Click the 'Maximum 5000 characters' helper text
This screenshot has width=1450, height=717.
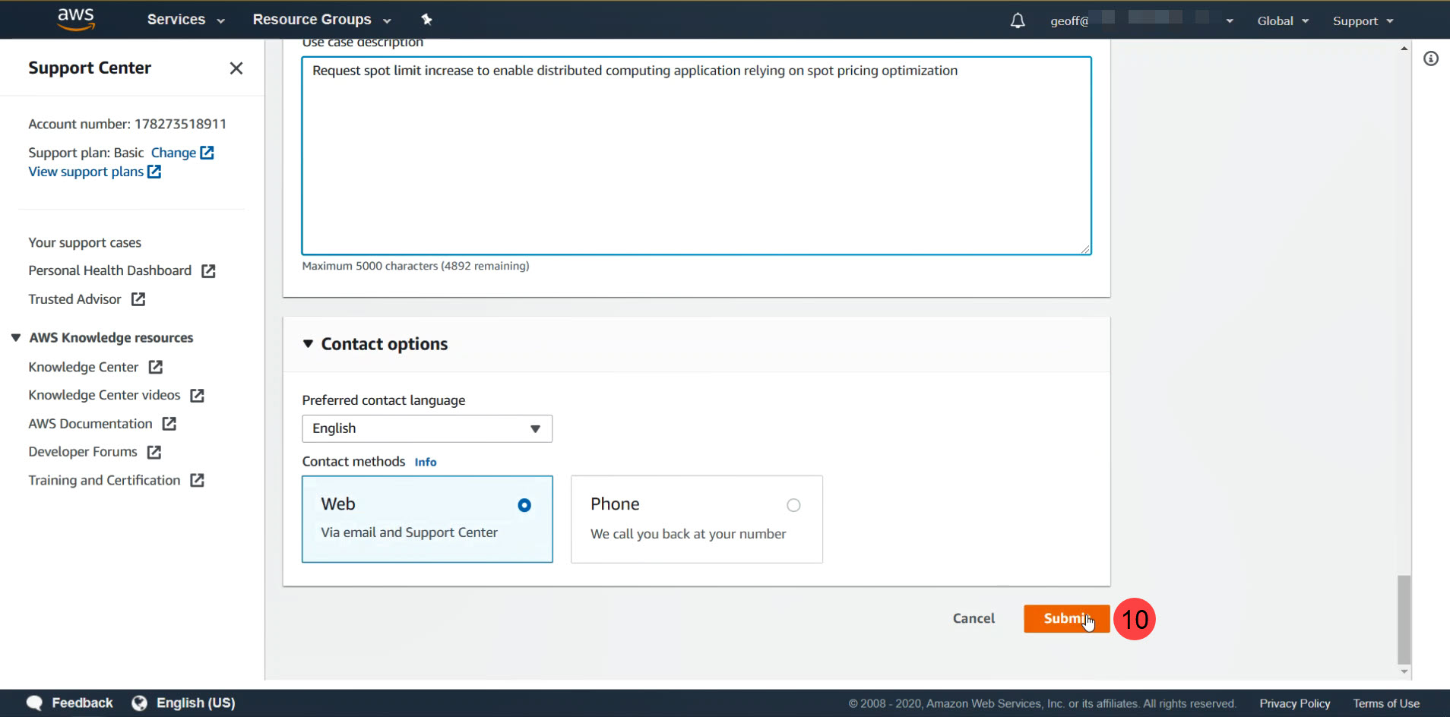coord(415,266)
